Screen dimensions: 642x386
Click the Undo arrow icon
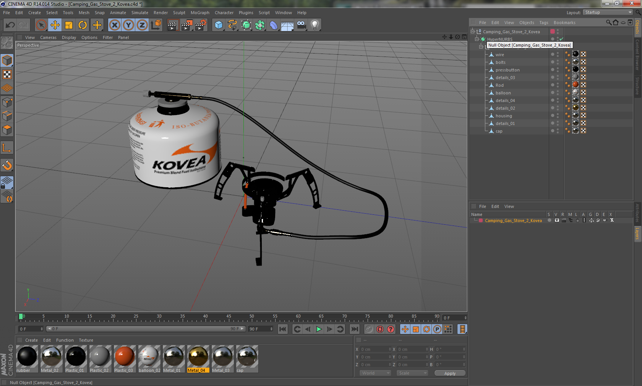(x=10, y=25)
